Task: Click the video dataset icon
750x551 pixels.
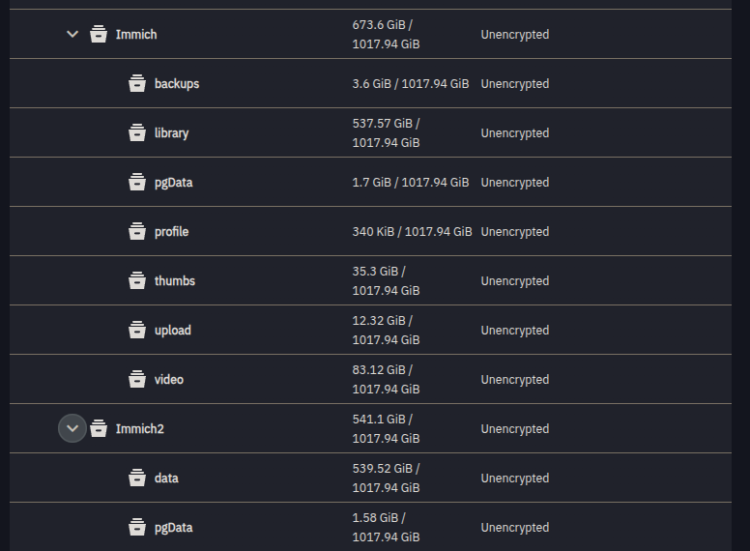Action: 137,380
